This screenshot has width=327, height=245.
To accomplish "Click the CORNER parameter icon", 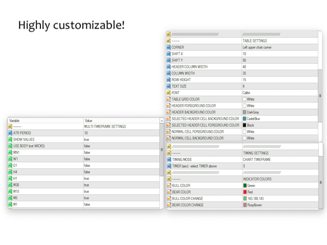I will coord(169,47).
